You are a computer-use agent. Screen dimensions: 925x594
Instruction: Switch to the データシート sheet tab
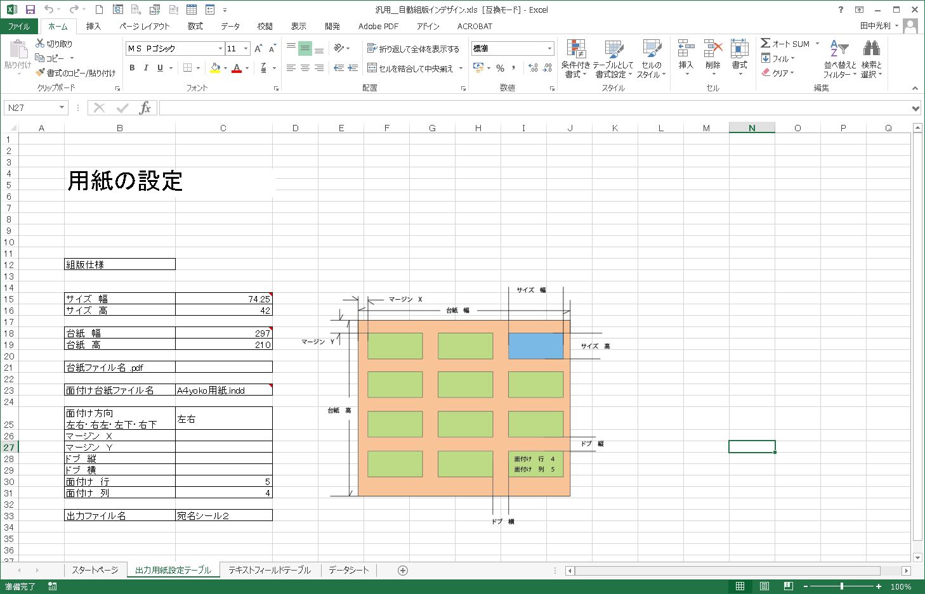click(348, 571)
